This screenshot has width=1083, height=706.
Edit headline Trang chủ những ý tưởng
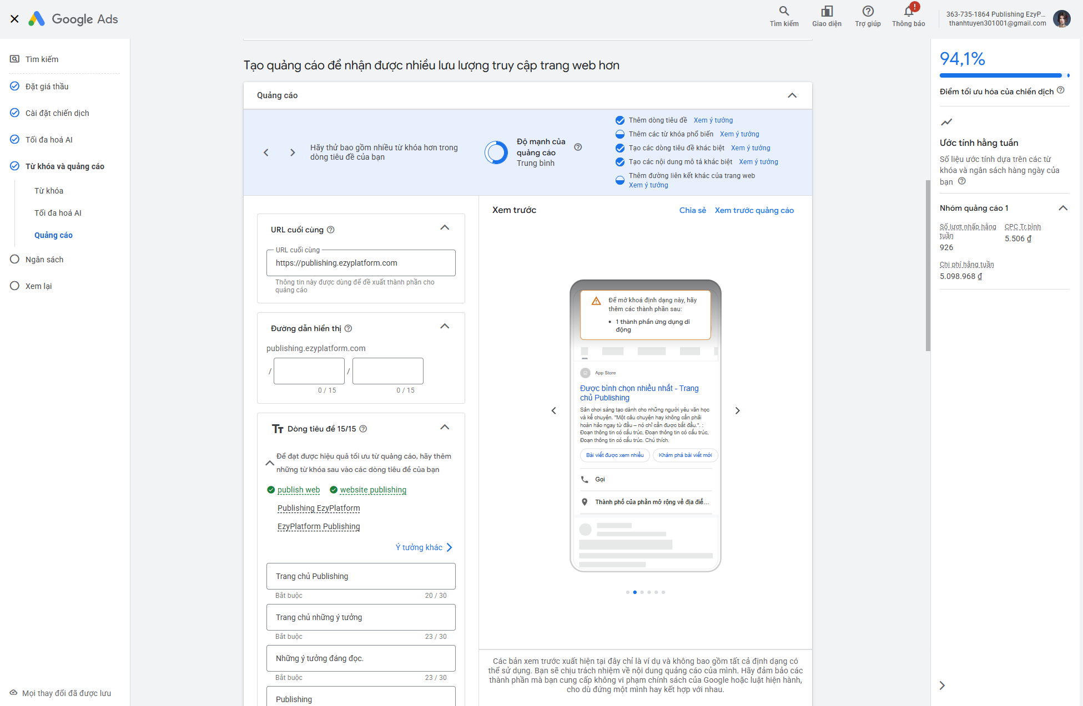click(x=361, y=617)
